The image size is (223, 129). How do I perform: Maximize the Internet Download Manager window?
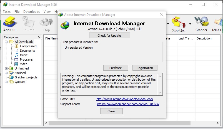[203, 4]
